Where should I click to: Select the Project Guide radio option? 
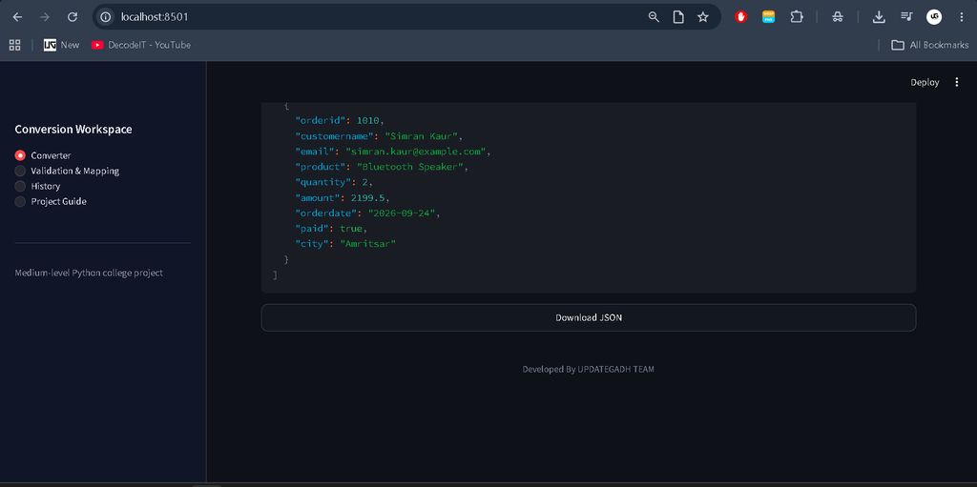coord(51,202)
